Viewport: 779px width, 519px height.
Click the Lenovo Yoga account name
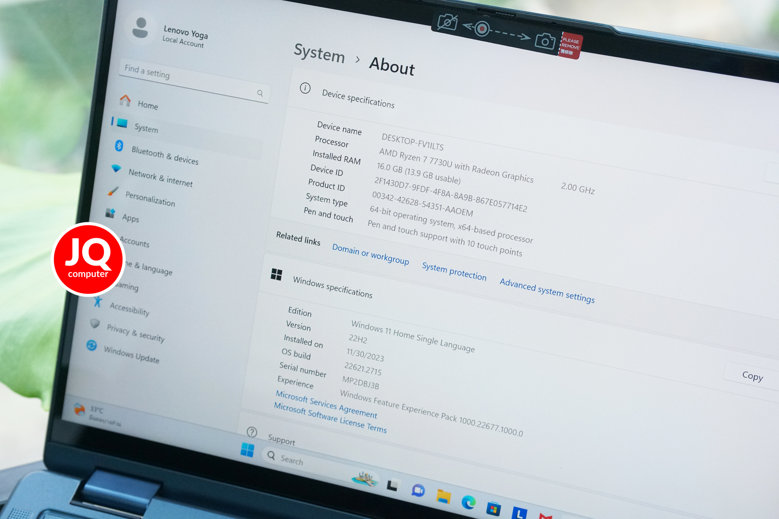185,32
